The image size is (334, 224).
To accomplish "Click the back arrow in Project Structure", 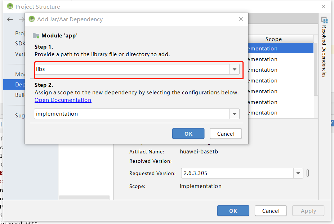I will 10,19.
